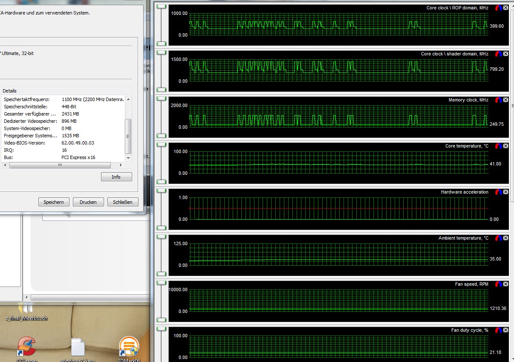514x362 pixels.
Task: Select the z_final_Meerbusch desktop icon
Action: click(26, 313)
